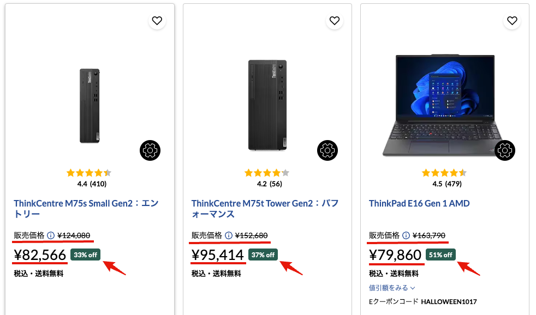Open ThinkPad E16 Gen 1 AMD link
The image size is (536, 315).
pyautogui.click(x=419, y=203)
